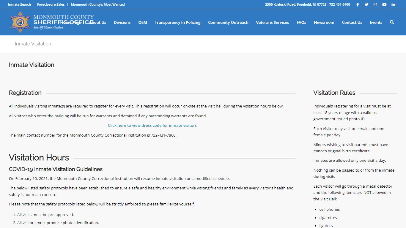View dress code for inmate visitors
The image size is (406, 228).
152,125
